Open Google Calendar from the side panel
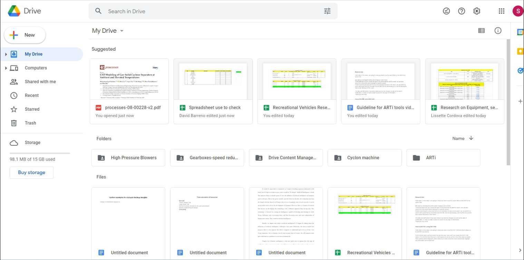Image resolution: width=524 pixels, height=260 pixels. 520,32
